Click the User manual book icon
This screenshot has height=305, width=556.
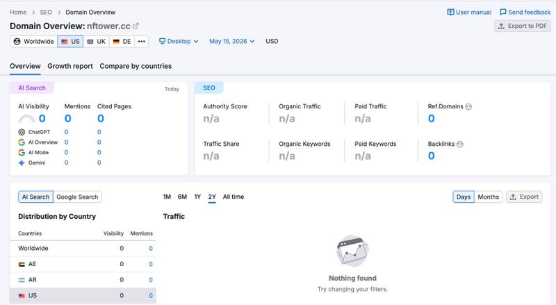(x=450, y=12)
